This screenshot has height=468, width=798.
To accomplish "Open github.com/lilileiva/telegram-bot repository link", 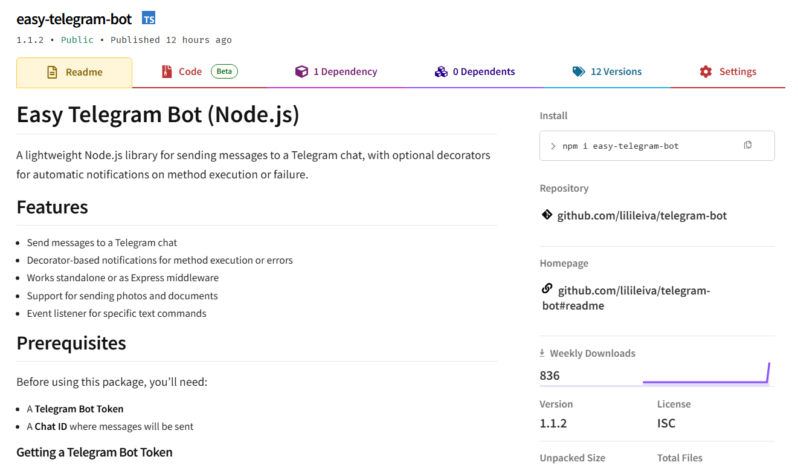I will (x=642, y=216).
